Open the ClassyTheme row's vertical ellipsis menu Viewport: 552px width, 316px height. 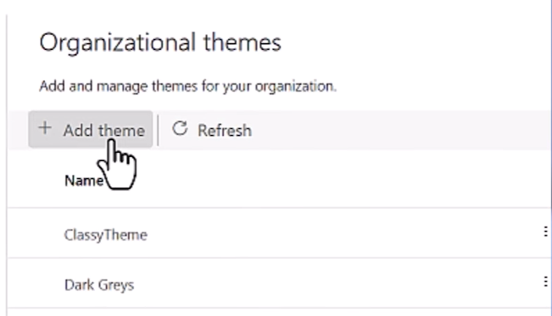click(x=546, y=232)
